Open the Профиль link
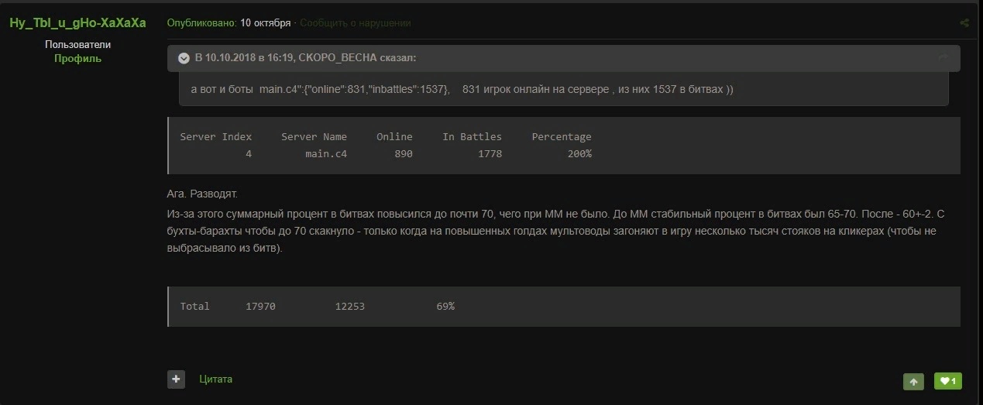This screenshot has height=405, width=983. [x=77, y=59]
